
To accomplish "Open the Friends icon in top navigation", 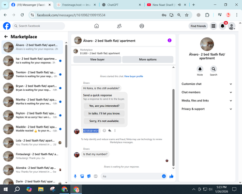I will coord(119,26).
